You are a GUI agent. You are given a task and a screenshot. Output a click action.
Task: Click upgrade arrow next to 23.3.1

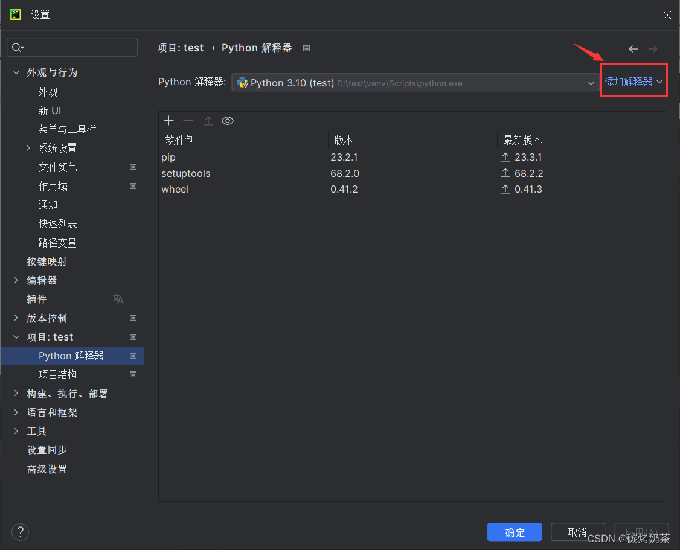pyautogui.click(x=505, y=157)
